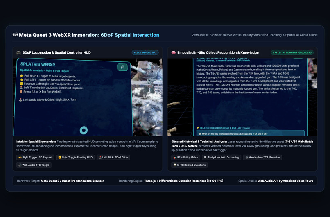This screenshot has width=330, height=217.
Task: Click the teal ring cursor in the HUD panel
Action: [x=84, y=130]
